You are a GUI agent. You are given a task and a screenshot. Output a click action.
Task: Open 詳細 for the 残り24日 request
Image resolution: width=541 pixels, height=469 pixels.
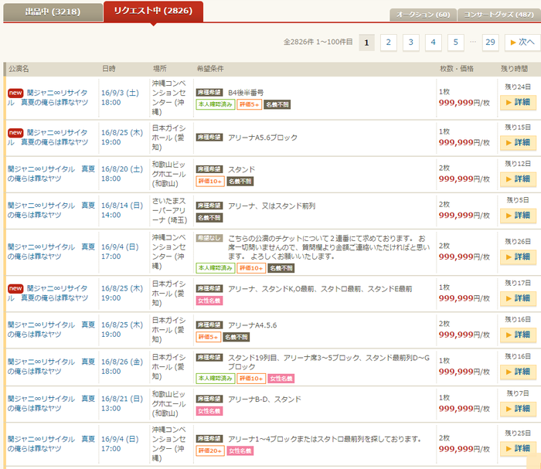coord(518,103)
